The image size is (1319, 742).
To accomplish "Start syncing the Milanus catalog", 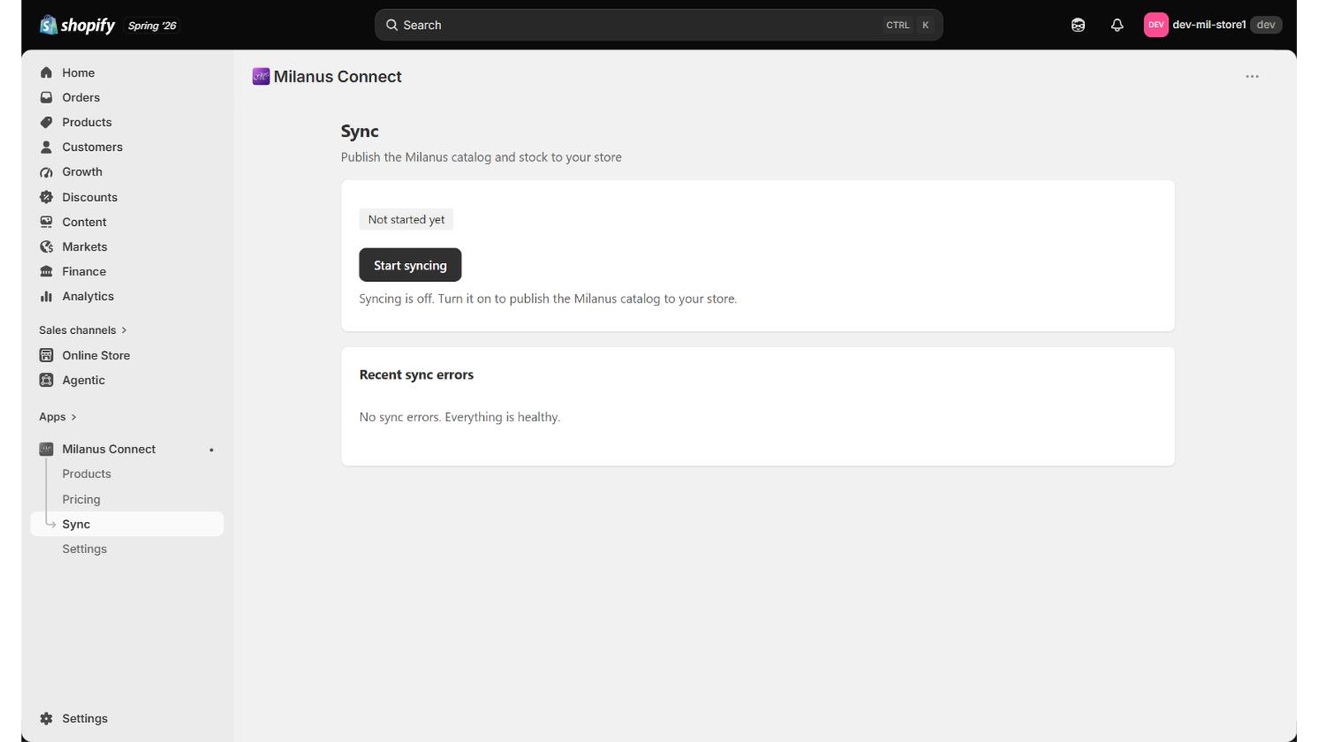I will click(x=411, y=265).
